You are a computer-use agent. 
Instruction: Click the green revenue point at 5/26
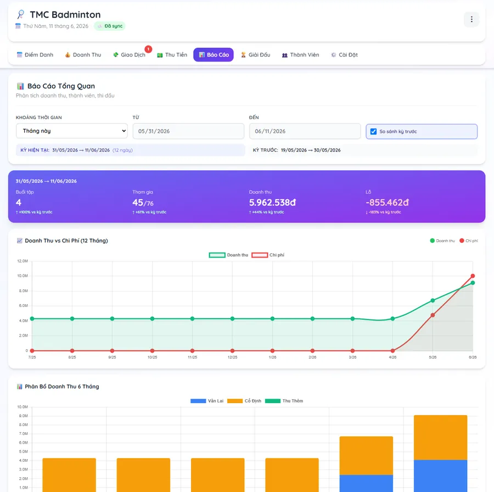[433, 301]
